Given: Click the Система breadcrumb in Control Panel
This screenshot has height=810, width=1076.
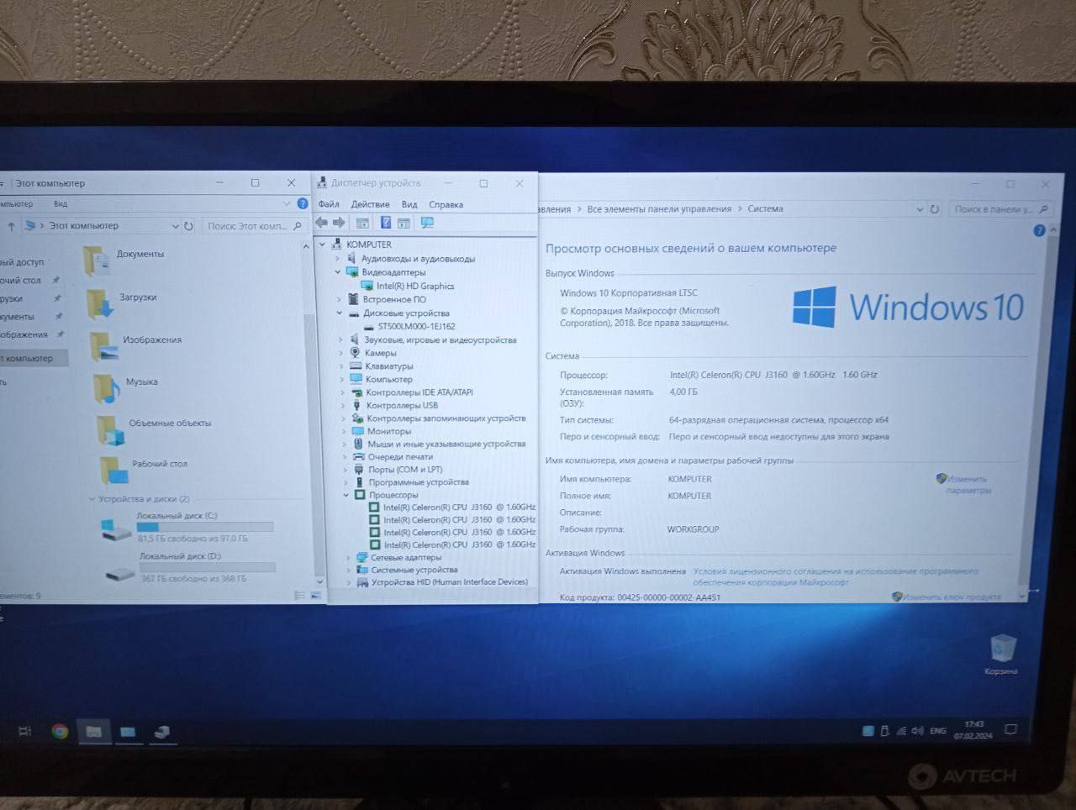Looking at the screenshot, I should tap(765, 209).
